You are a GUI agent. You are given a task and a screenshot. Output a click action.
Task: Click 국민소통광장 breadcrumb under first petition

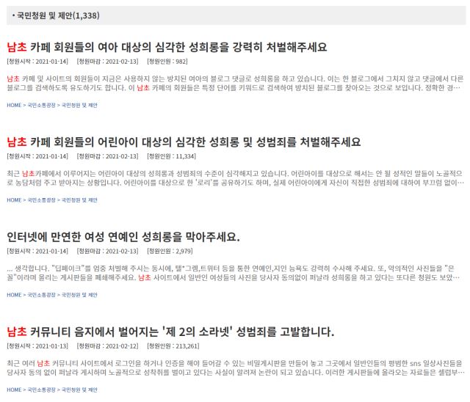[x=42, y=106]
